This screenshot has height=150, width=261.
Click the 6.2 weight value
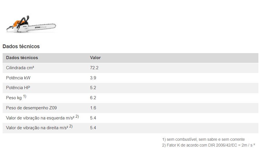[x=93, y=98]
